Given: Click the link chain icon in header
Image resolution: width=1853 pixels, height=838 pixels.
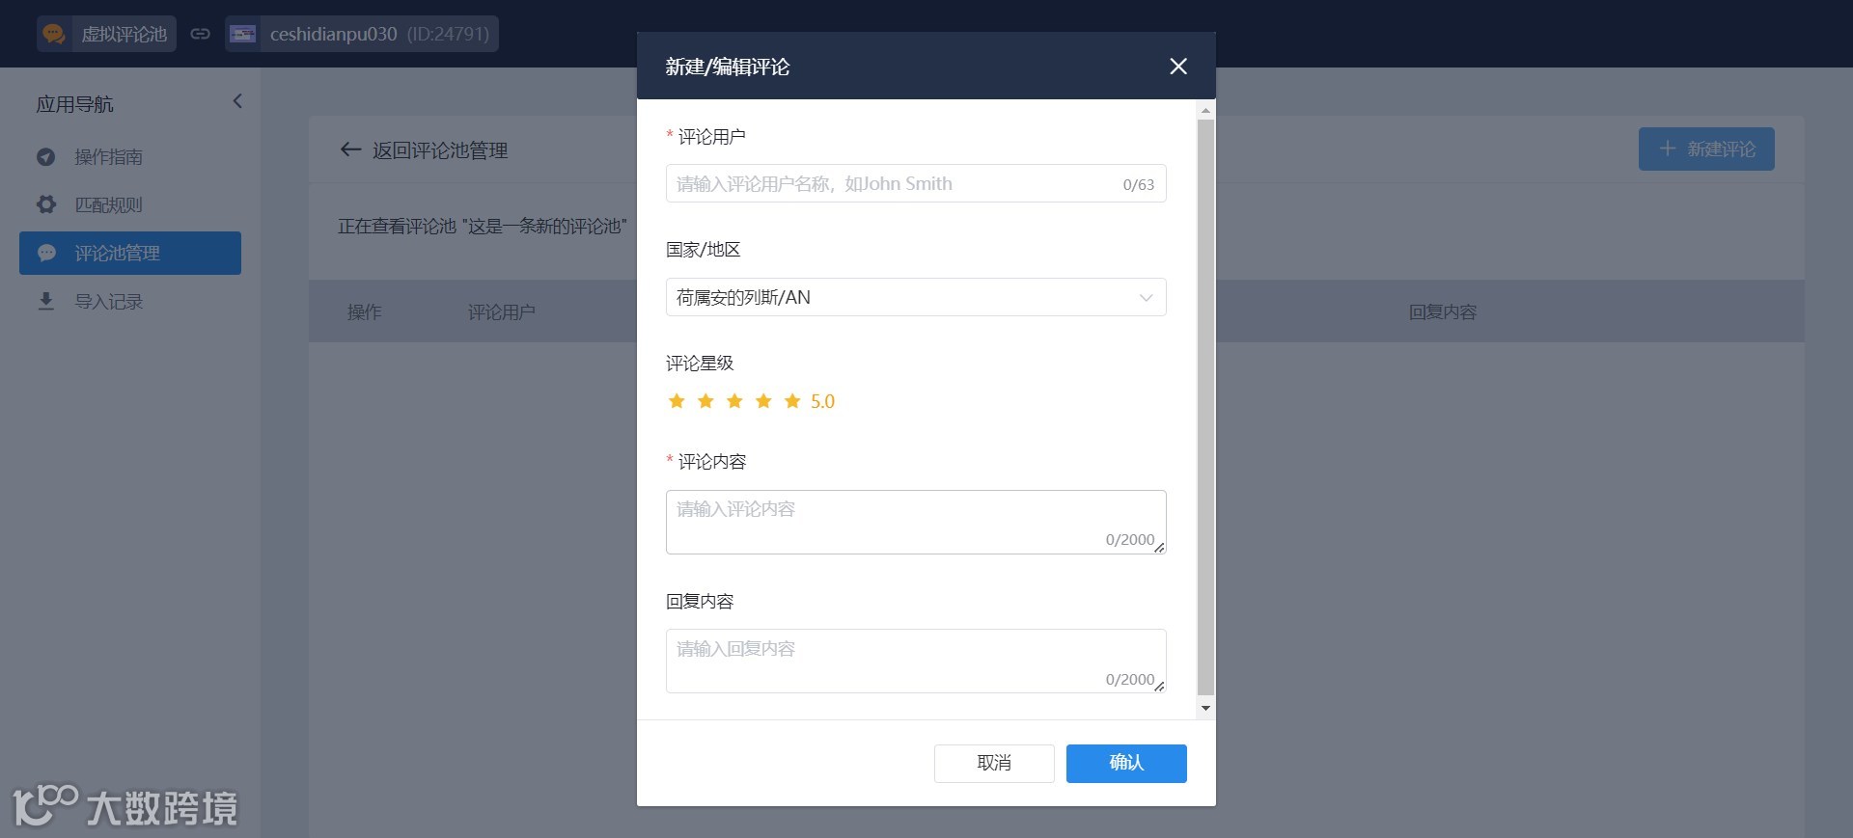Looking at the screenshot, I should [x=200, y=34].
